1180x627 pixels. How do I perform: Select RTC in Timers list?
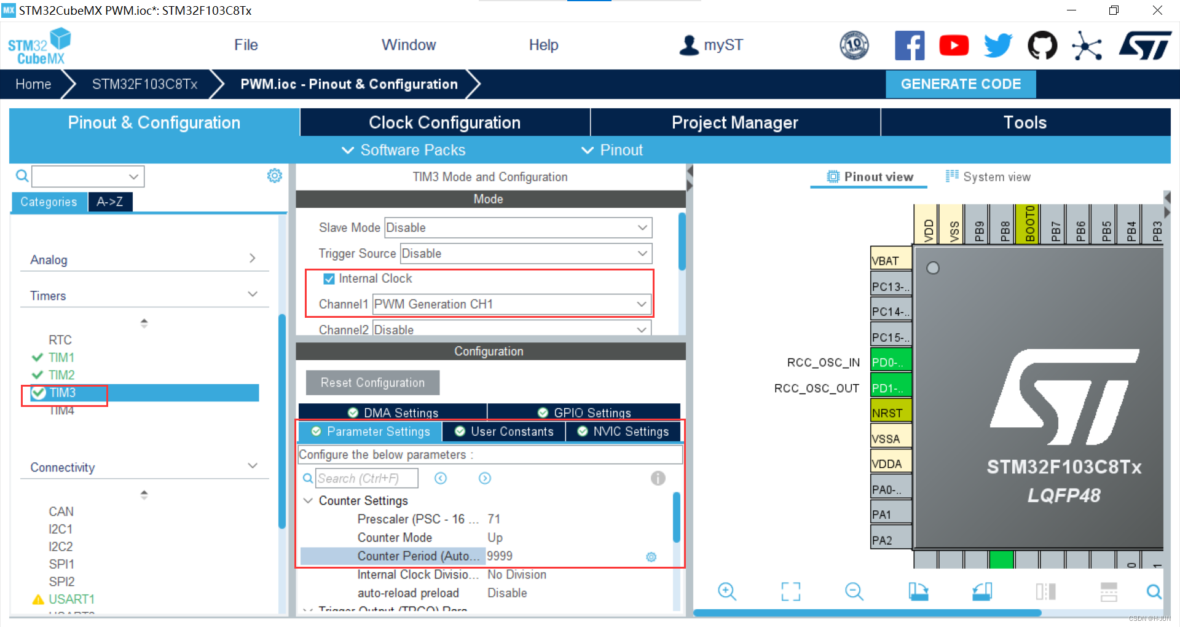[60, 340]
